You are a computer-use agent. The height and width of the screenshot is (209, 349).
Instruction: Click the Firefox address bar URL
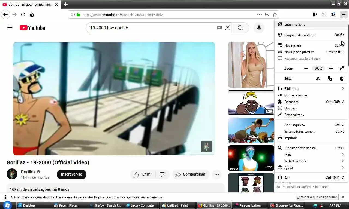coord(123,15)
